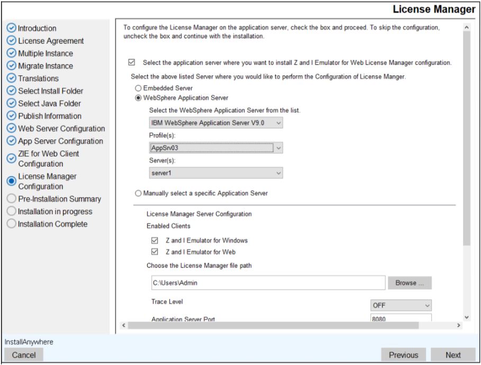This screenshot has width=481, height=365.
Task: Click the License Agreement step label
Action: coord(51,41)
